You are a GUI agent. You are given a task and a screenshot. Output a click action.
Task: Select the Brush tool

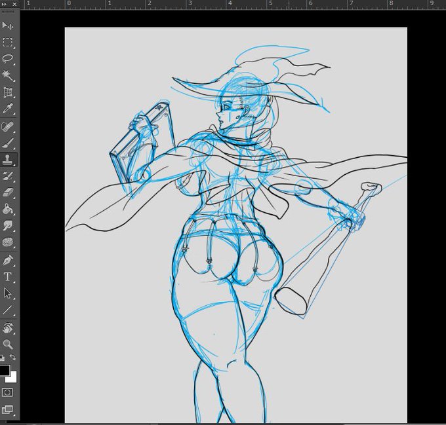[x=8, y=143]
